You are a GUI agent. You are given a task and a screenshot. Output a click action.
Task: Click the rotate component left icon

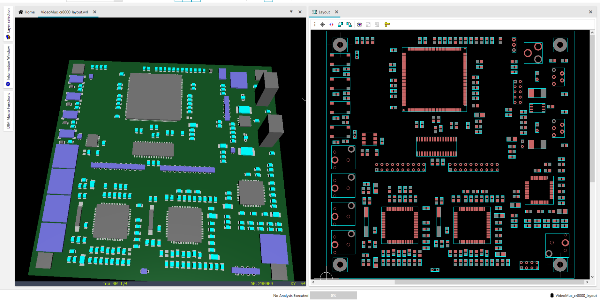click(340, 25)
